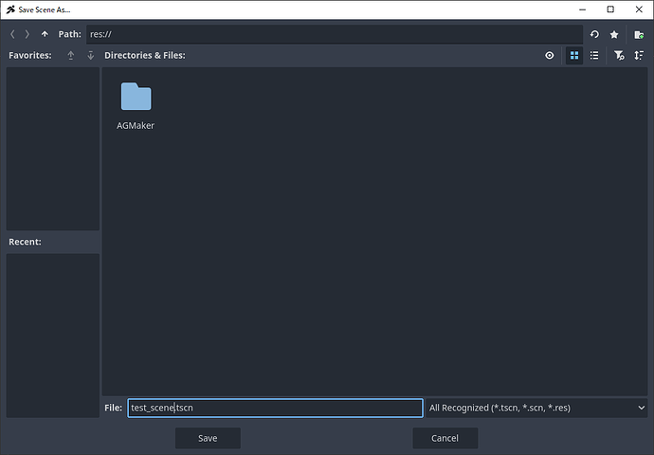Viewport: 654px width, 455px height.
Task: Close the Save Scene As window
Action: coord(636,9)
